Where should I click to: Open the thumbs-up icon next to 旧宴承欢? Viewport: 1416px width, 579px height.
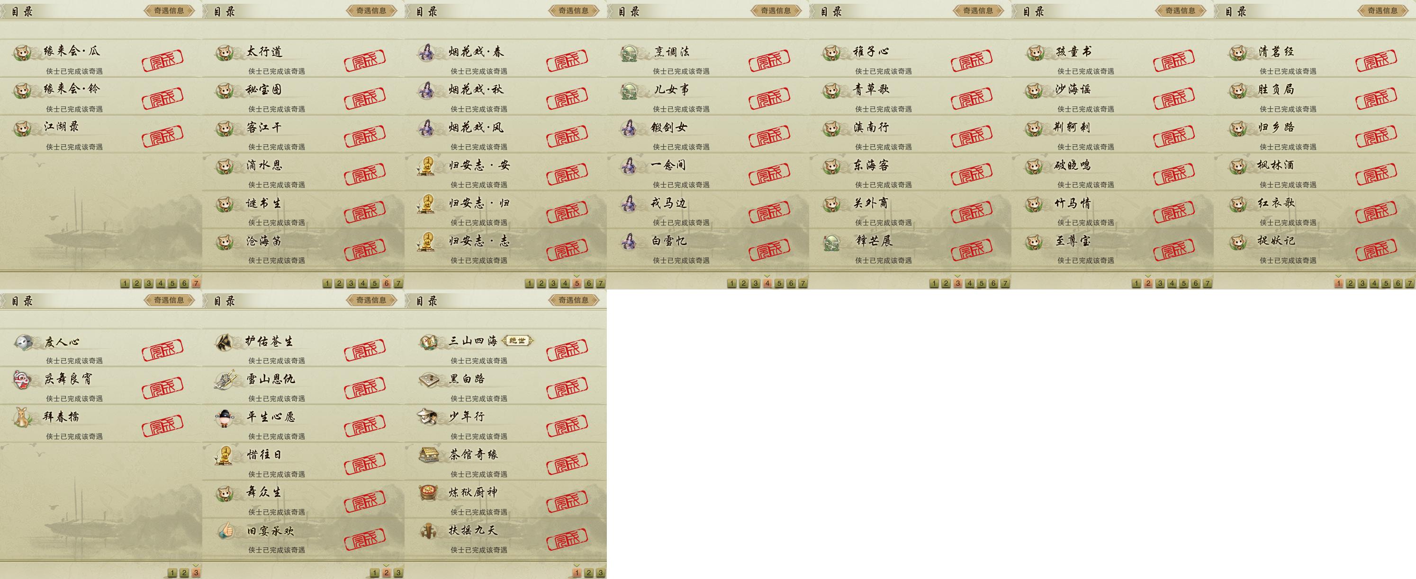click(x=225, y=531)
